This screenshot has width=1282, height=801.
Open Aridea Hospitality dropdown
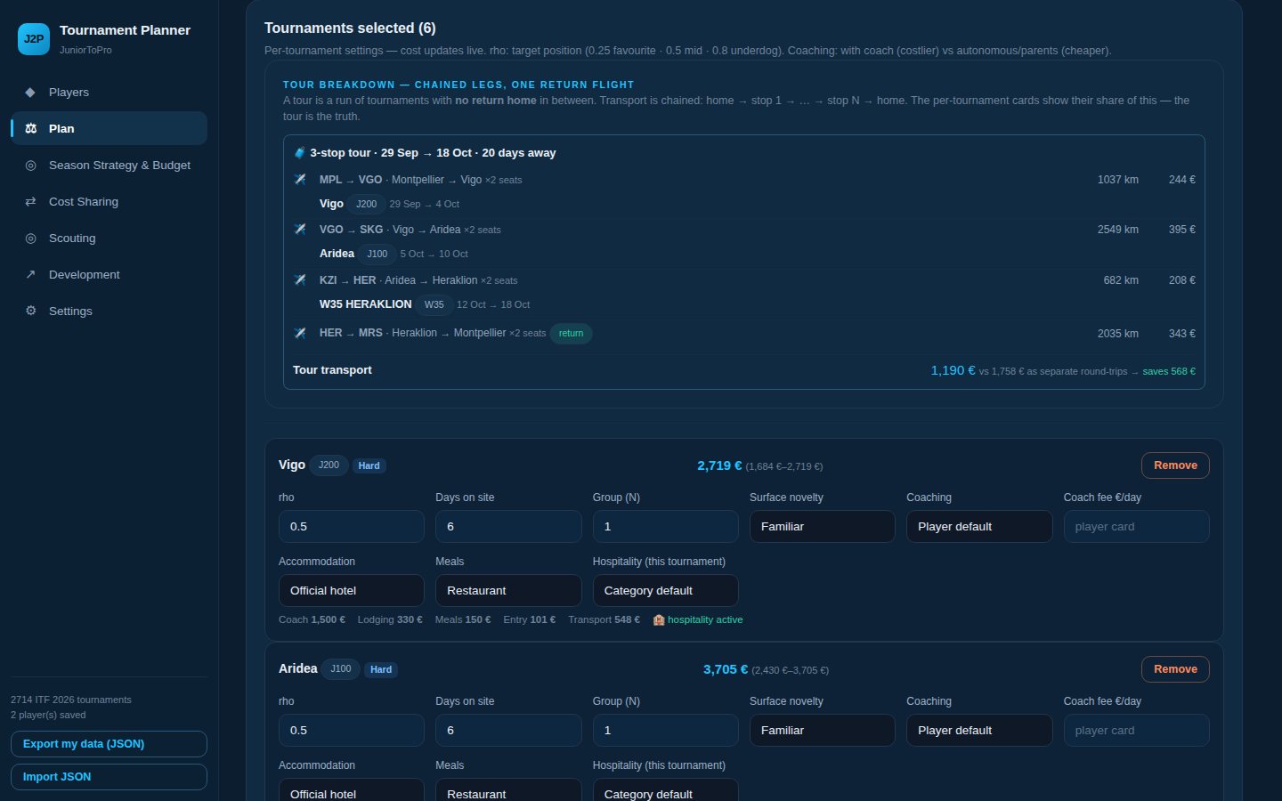click(665, 790)
